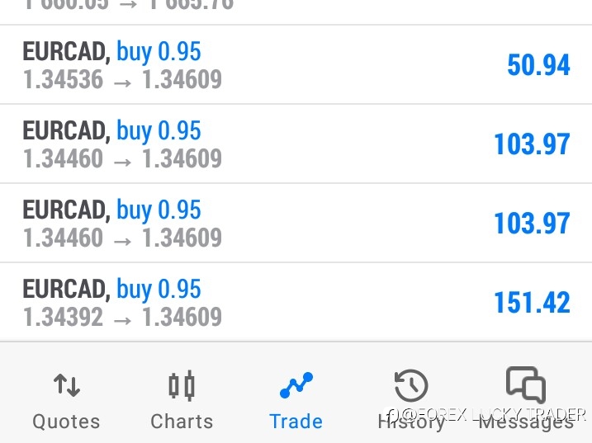Open the EURCAD position opened at 1.34392

(296, 302)
